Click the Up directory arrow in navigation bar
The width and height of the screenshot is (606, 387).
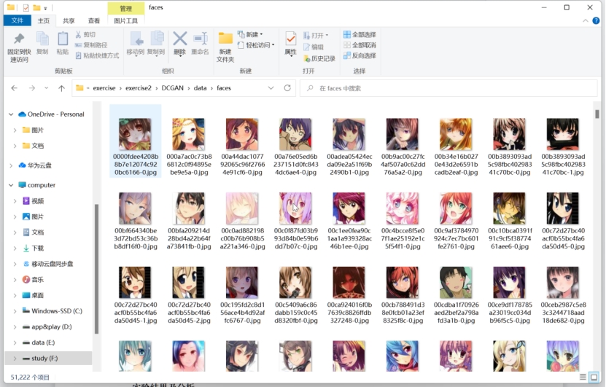tap(61, 88)
